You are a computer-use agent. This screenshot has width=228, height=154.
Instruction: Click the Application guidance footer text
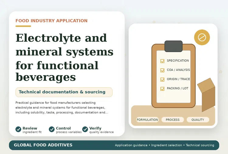pos(131,145)
